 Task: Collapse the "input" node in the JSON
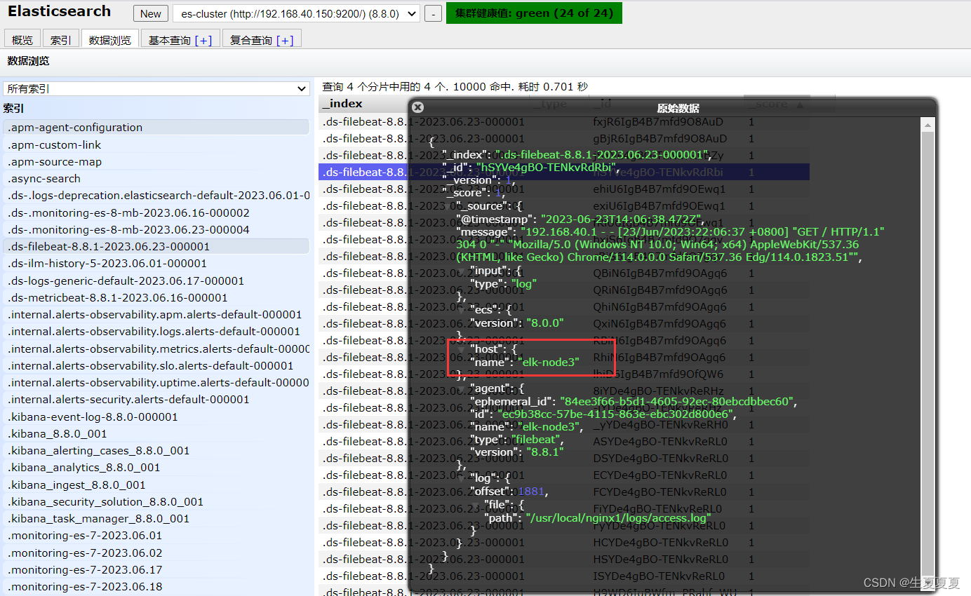(461, 271)
